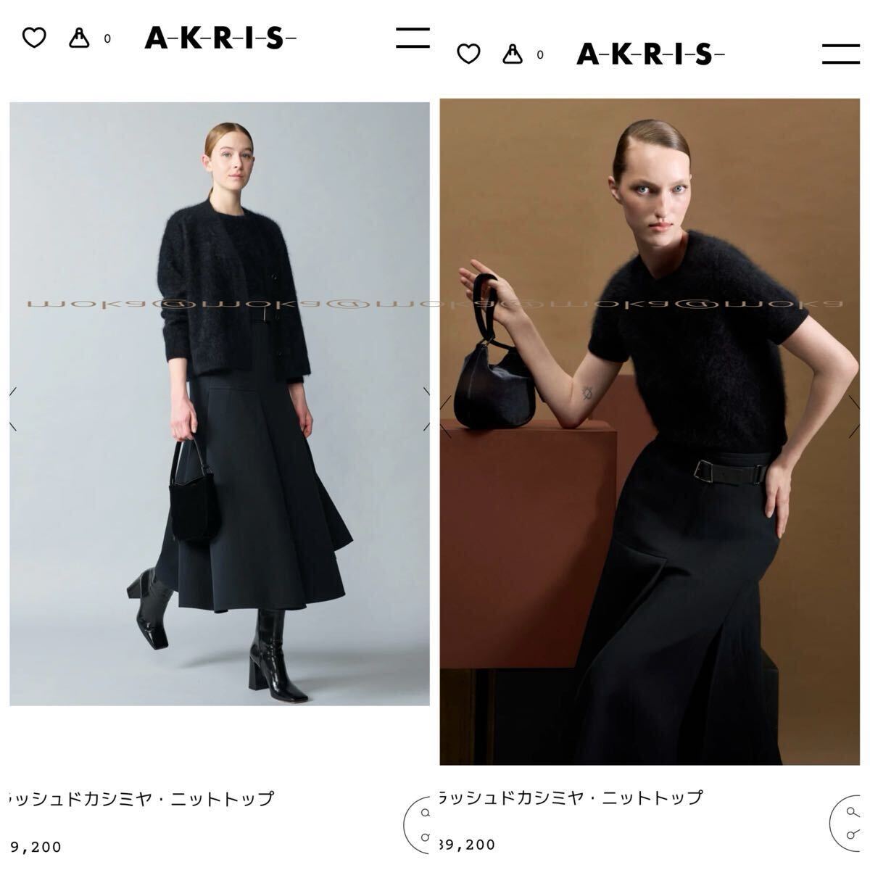Show next image in right product carousel

coord(855,417)
